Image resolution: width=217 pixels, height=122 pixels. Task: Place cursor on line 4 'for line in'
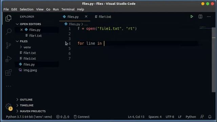(x=90, y=43)
